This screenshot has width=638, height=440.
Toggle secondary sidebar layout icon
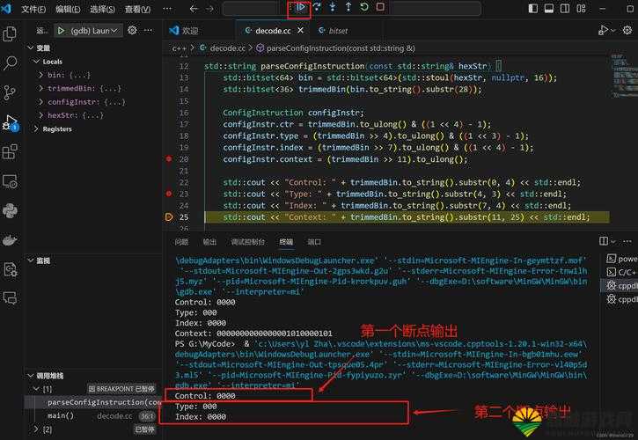click(x=565, y=9)
